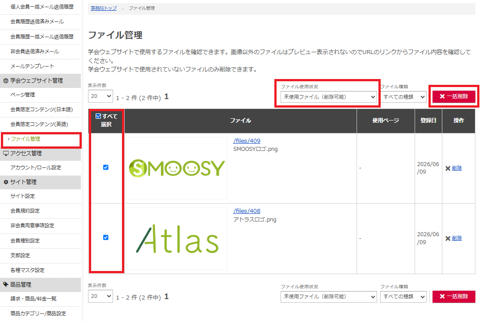
Task: Open the bottom 表示件数 dropdown
Action: click(101, 296)
